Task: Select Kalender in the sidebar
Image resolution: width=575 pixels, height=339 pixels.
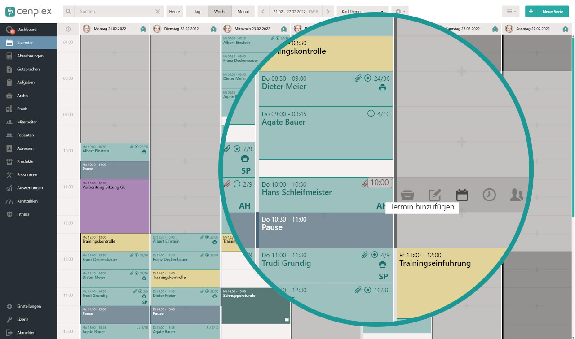Action: pos(29,43)
